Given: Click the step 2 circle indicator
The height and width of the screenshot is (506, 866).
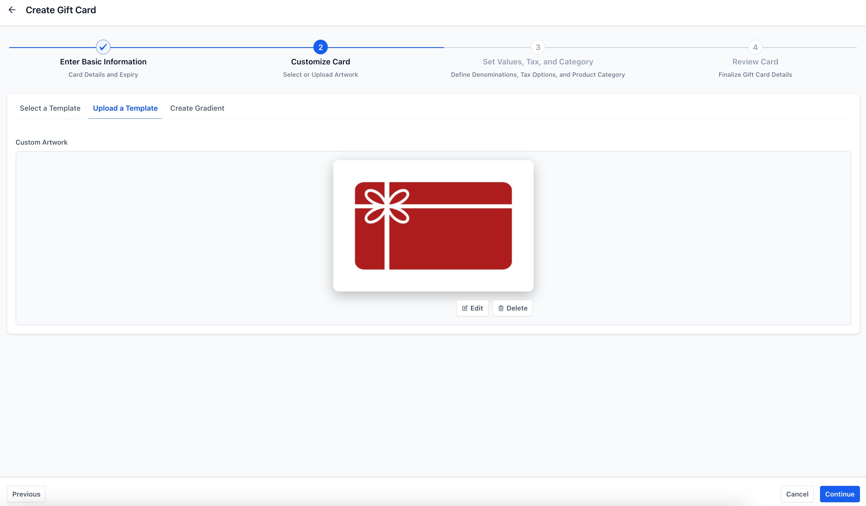Looking at the screenshot, I should point(320,47).
